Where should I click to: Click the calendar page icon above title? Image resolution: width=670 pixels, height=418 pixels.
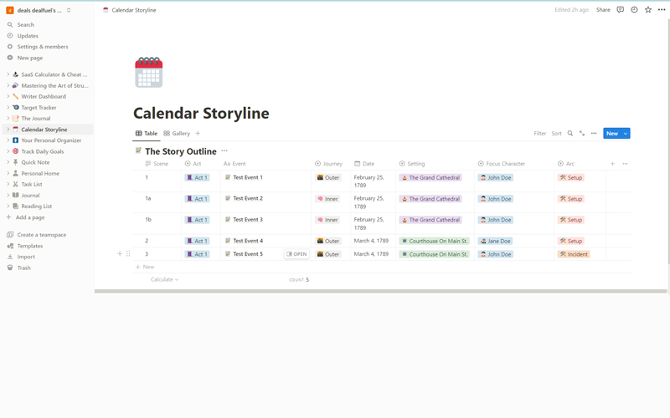pos(149,72)
